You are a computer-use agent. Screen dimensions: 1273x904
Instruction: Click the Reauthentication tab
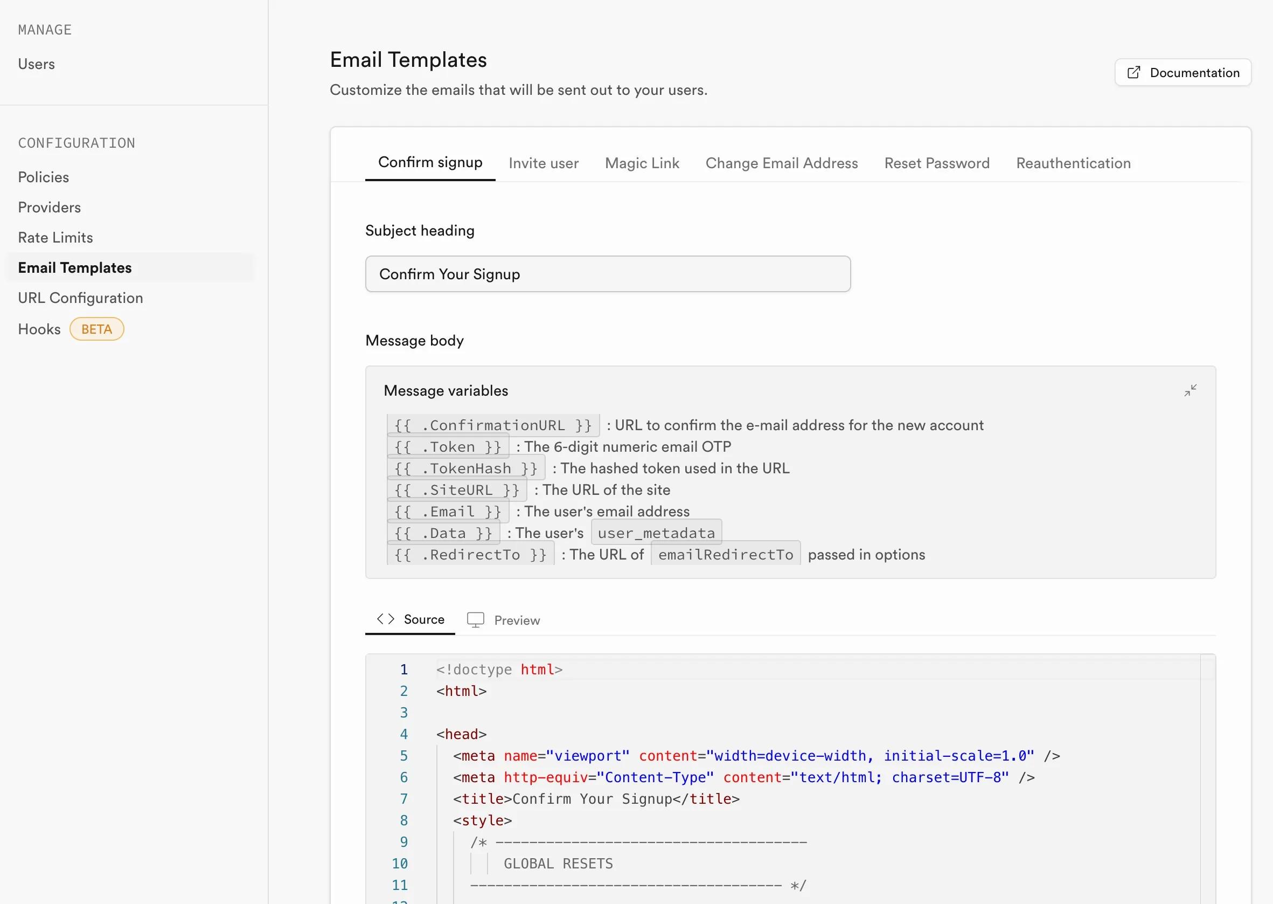click(x=1073, y=162)
